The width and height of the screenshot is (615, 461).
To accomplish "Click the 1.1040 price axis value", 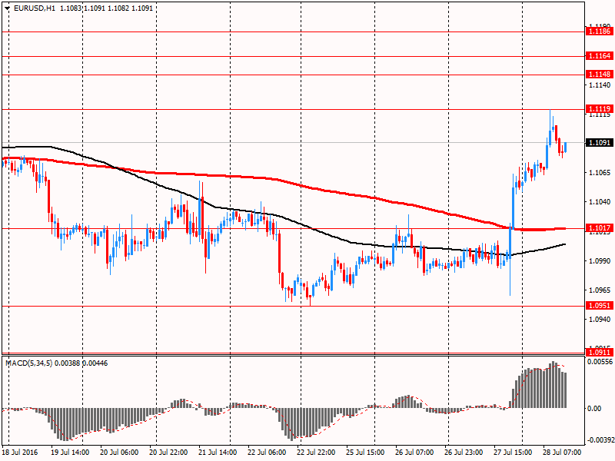I will tap(600, 202).
